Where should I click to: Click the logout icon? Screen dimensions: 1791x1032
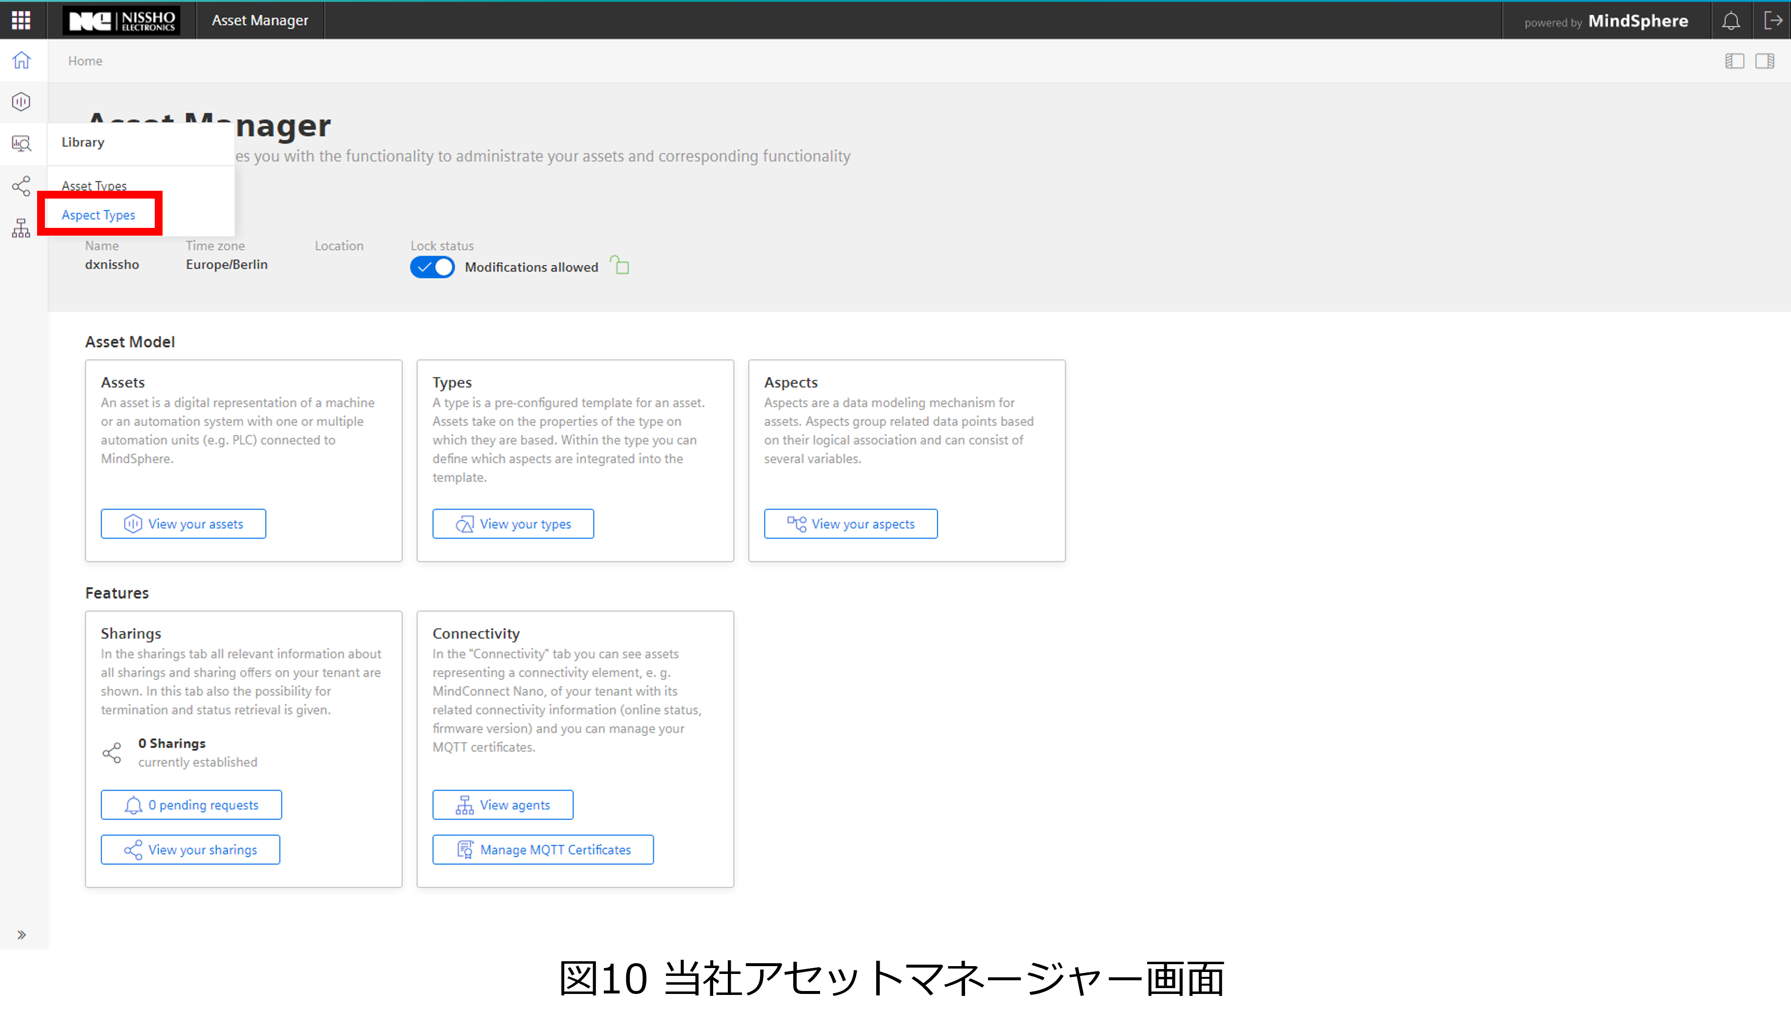1772,20
